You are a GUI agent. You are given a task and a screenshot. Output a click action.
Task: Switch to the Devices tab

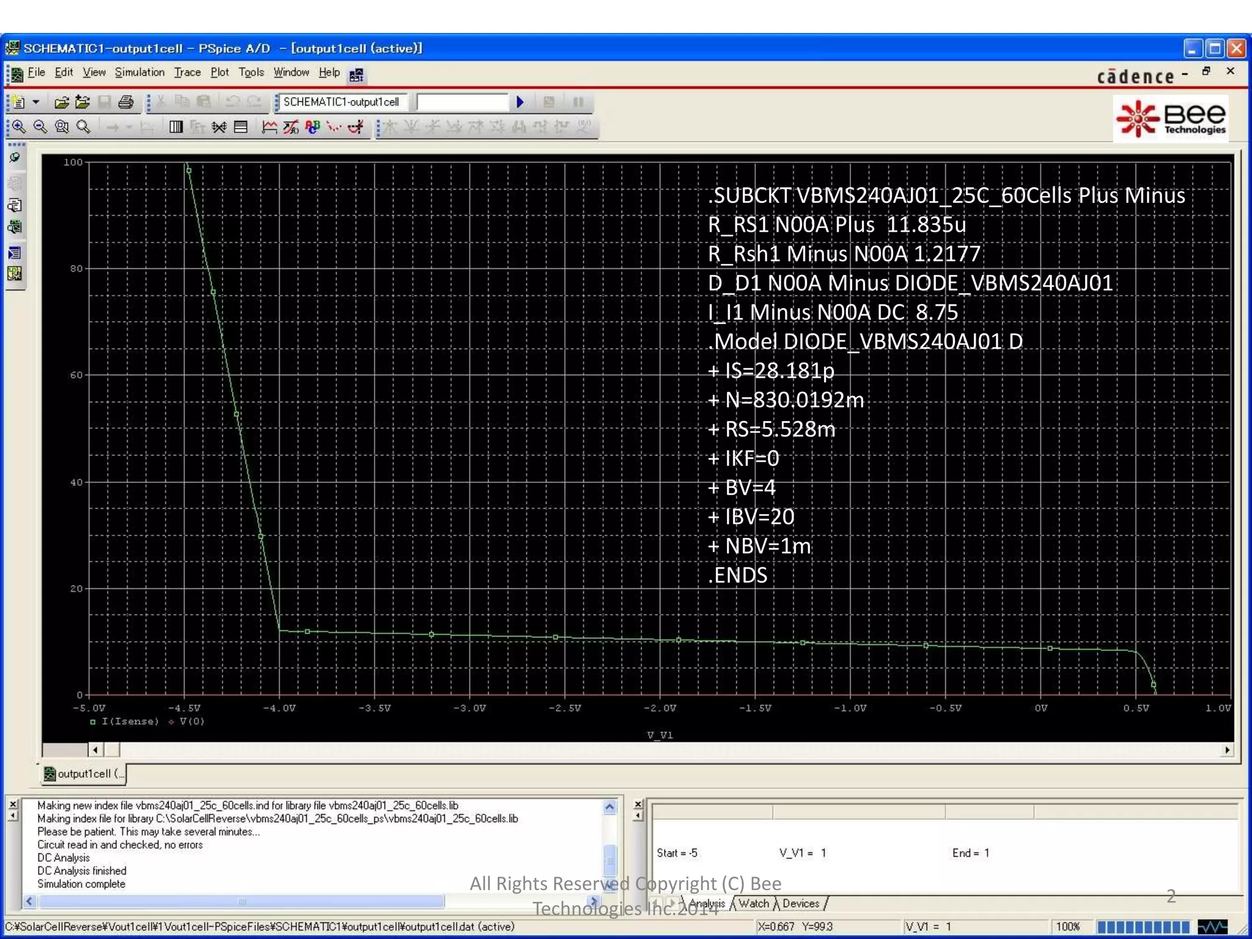800,904
